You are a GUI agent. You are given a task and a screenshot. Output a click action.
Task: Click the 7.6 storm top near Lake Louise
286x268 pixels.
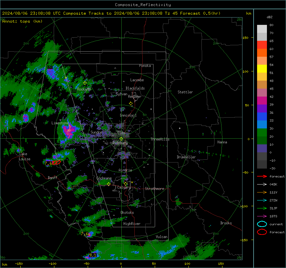pos(48,163)
